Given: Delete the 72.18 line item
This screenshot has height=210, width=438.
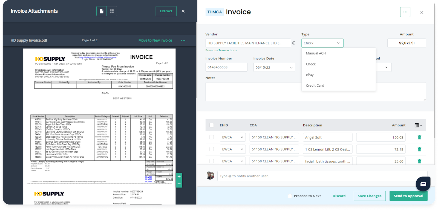Looking at the screenshot, I should point(419,149).
